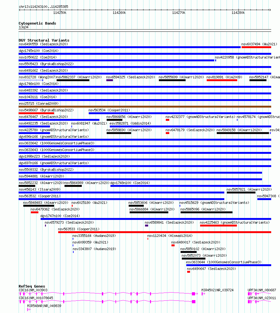
Task: Click the UPF3A|NM_023011 gene label
Action: pyautogui.click(x=262, y=298)
